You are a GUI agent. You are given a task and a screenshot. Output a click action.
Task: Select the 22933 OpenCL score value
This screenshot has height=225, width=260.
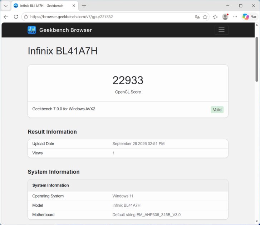coord(128,80)
